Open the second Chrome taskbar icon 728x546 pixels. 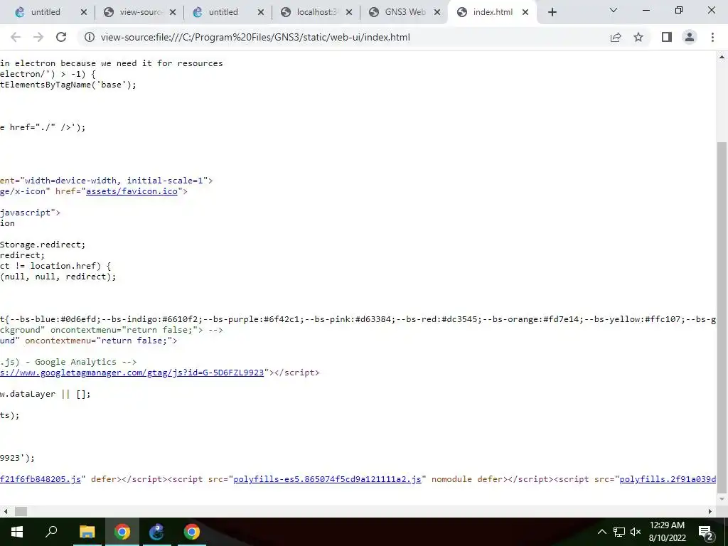coord(192,532)
